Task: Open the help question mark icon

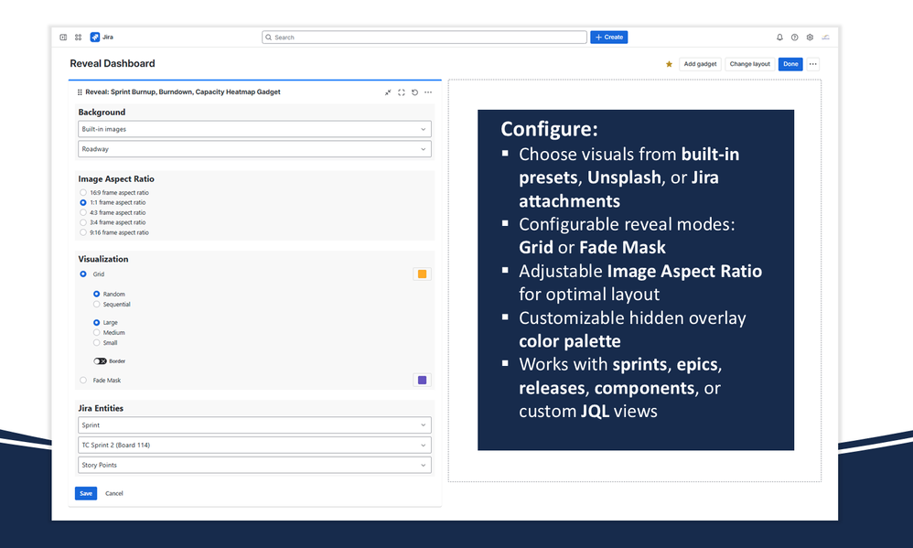Action: 795,38
